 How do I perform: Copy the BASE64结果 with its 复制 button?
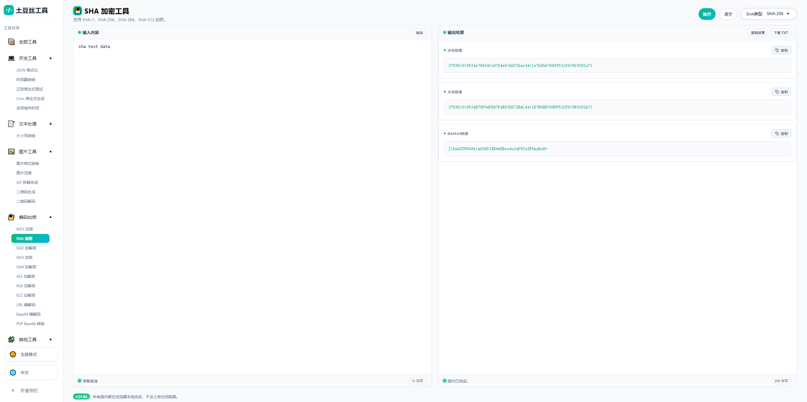781,134
